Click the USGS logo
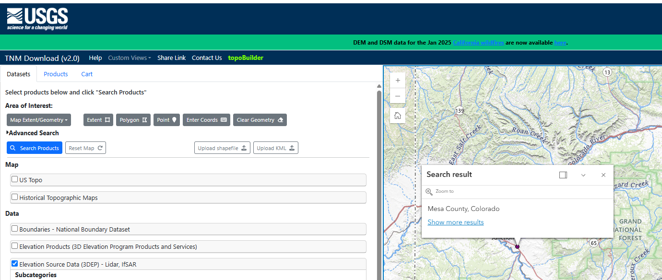This screenshot has height=280, width=662. (x=37, y=19)
